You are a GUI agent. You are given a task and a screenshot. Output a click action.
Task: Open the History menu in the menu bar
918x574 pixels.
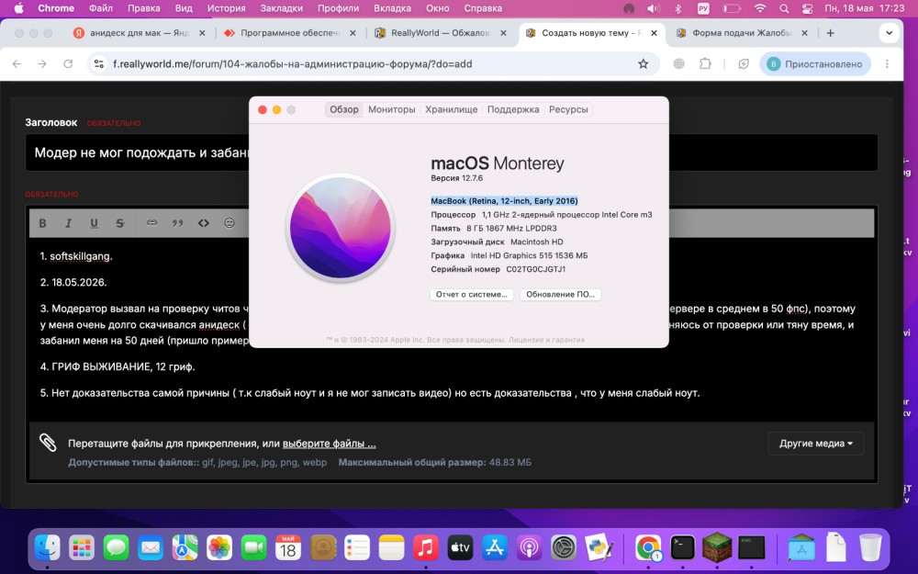click(226, 8)
